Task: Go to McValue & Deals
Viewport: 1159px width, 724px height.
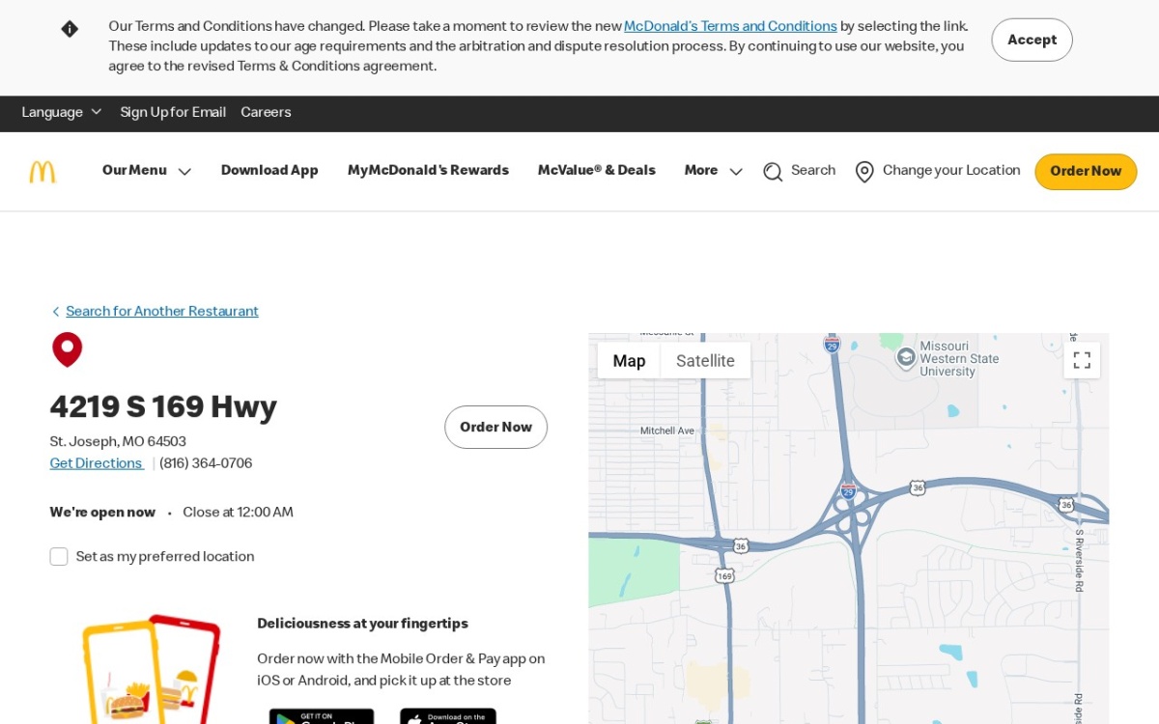Action: click(x=596, y=171)
